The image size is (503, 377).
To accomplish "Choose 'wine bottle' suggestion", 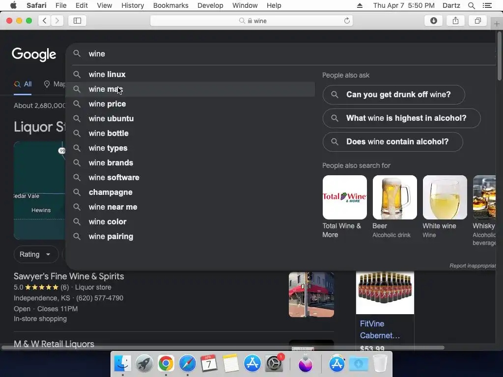I will [x=190, y=134].
